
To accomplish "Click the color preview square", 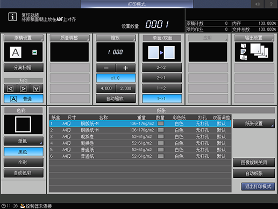I will [23, 124].
